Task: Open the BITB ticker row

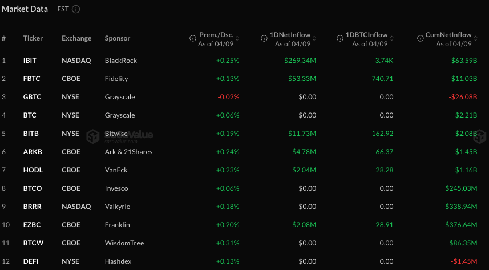Action: click(x=31, y=133)
